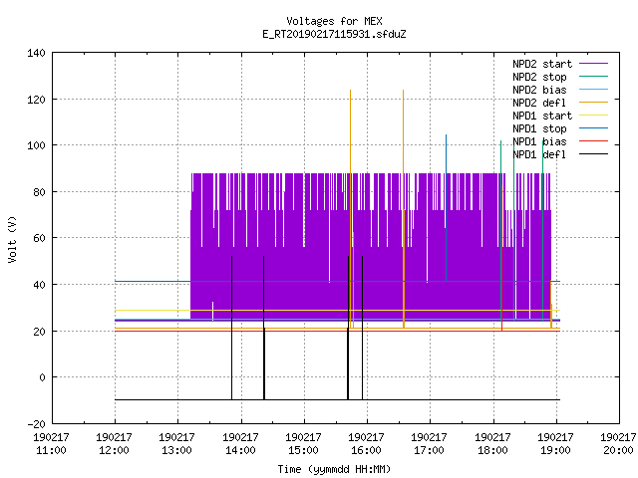
Task: Click the chart title 'Voltages for MEX'
Action: click(x=334, y=21)
